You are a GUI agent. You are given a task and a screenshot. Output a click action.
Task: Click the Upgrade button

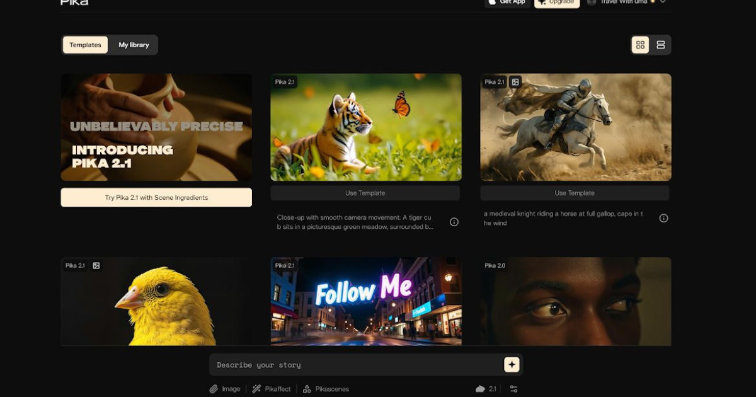557,3
